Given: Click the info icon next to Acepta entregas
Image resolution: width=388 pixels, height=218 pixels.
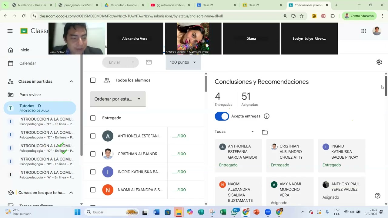Looking at the screenshot, I should 266,116.
